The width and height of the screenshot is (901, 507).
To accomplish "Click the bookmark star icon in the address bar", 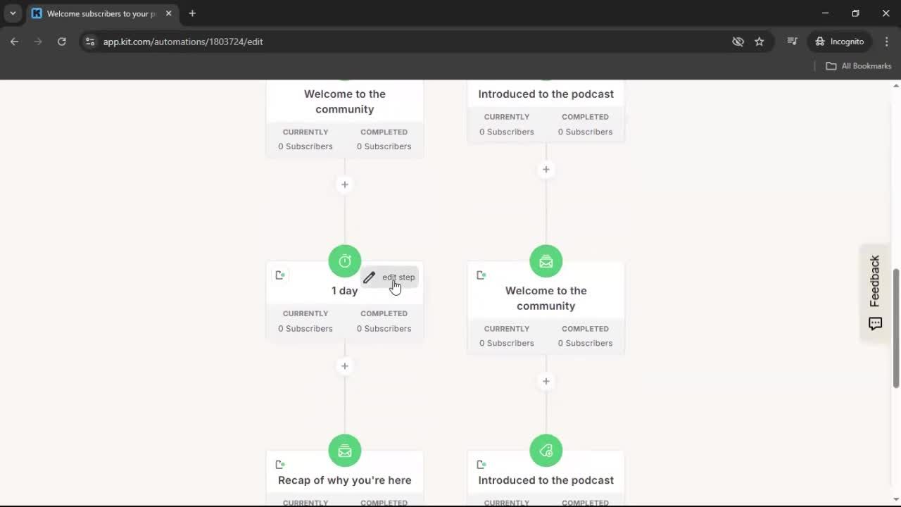I will coord(760,42).
